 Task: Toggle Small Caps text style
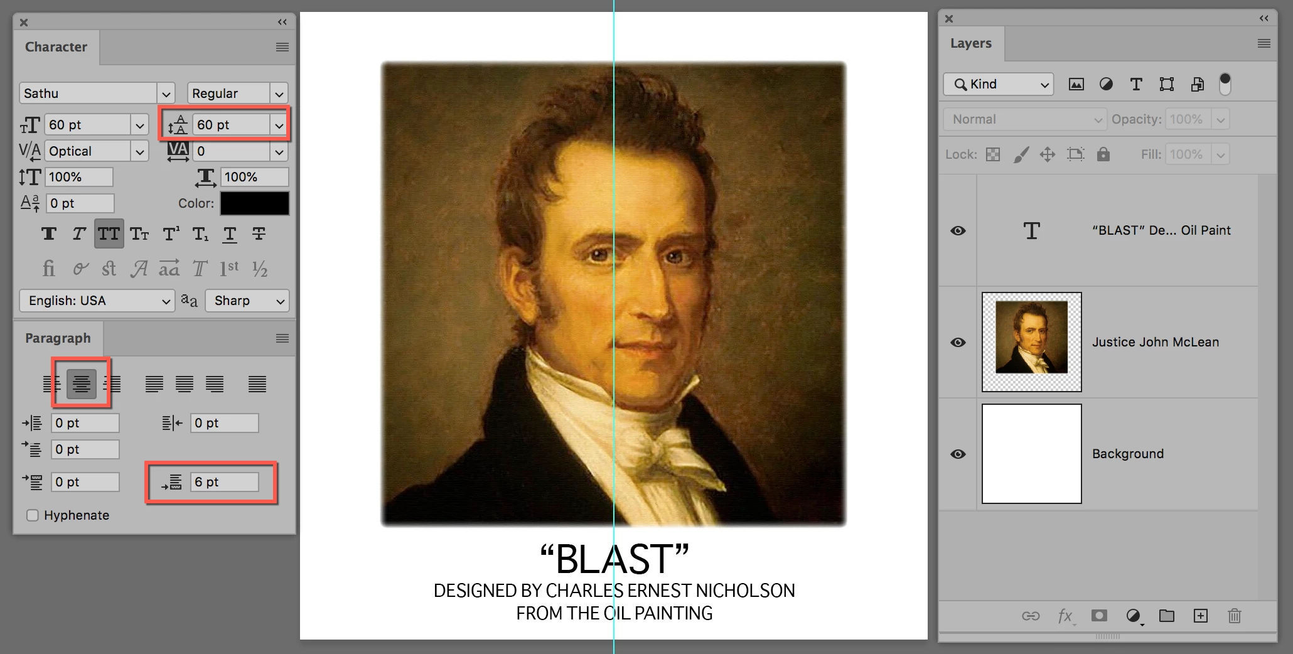click(139, 234)
